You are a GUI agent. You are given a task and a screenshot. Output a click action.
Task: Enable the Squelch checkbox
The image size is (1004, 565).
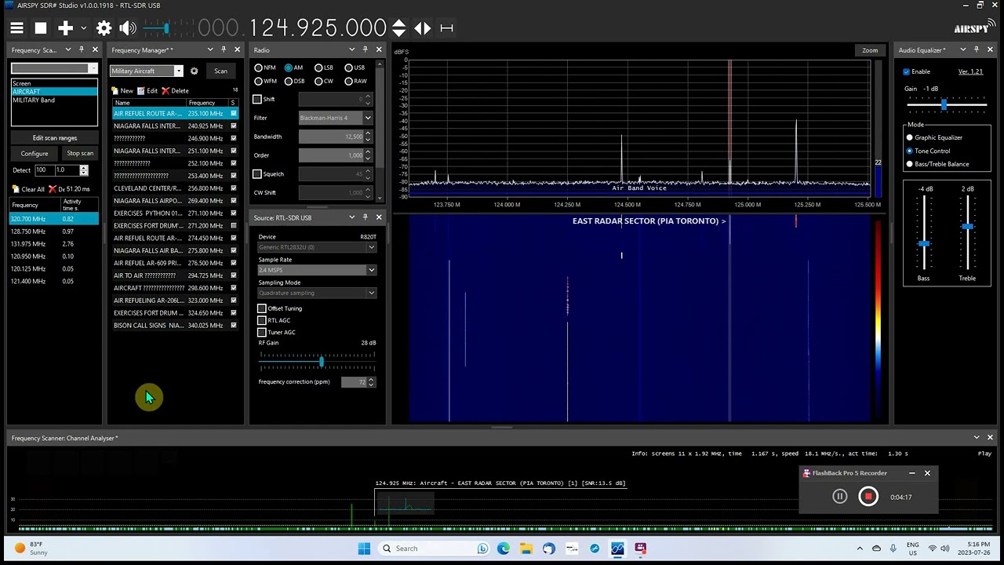[256, 174]
